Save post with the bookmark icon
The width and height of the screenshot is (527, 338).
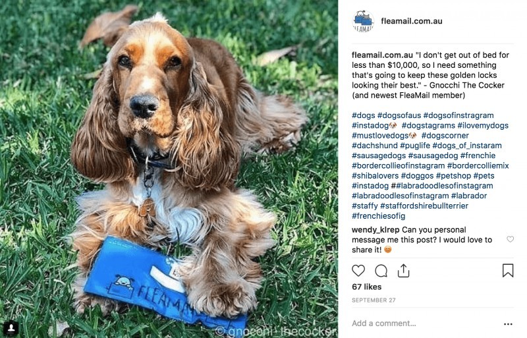[508, 270]
